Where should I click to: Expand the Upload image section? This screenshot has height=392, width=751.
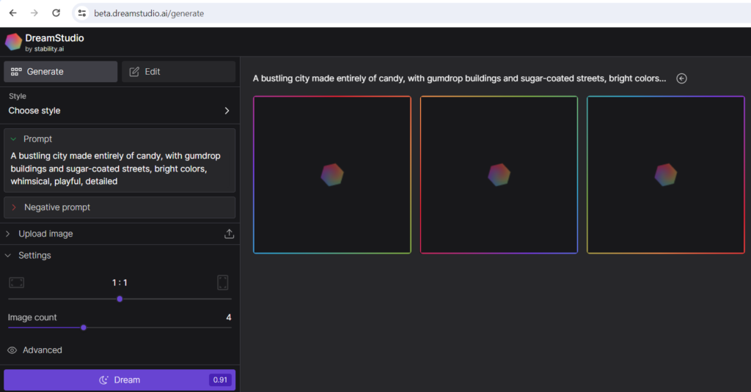(9, 234)
